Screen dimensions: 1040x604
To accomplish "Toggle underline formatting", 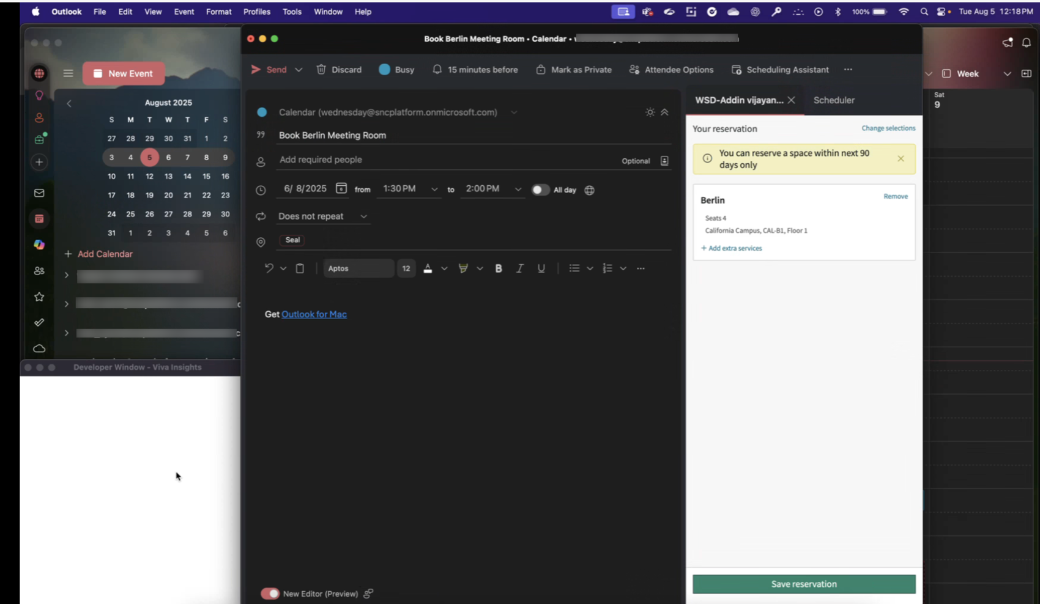I will pyautogui.click(x=541, y=268).
